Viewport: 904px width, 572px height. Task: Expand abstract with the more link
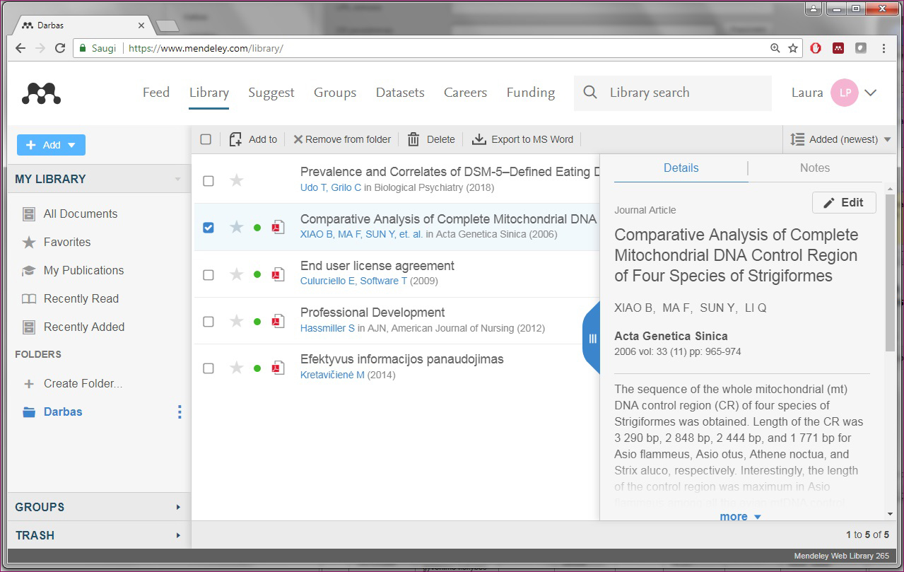coord(740,516)
